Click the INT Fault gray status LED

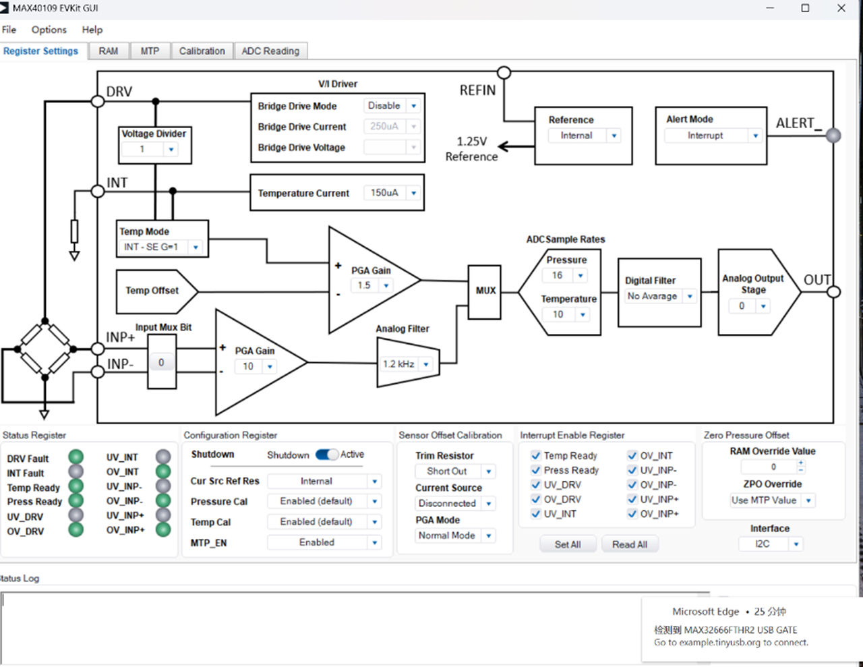[x=76, y=472]
